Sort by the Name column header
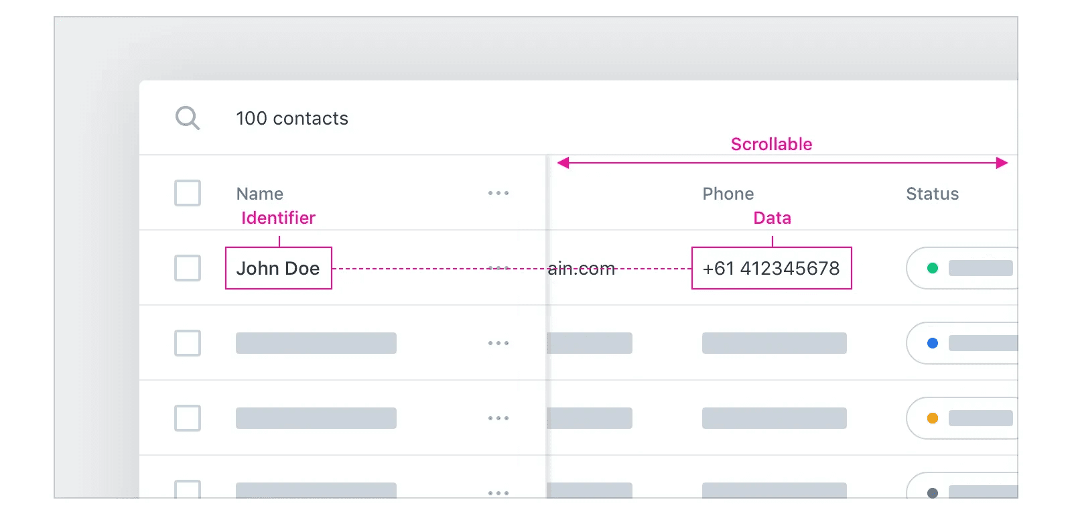The width and height of the screenshot is (1072, 516). click(260, 194)
